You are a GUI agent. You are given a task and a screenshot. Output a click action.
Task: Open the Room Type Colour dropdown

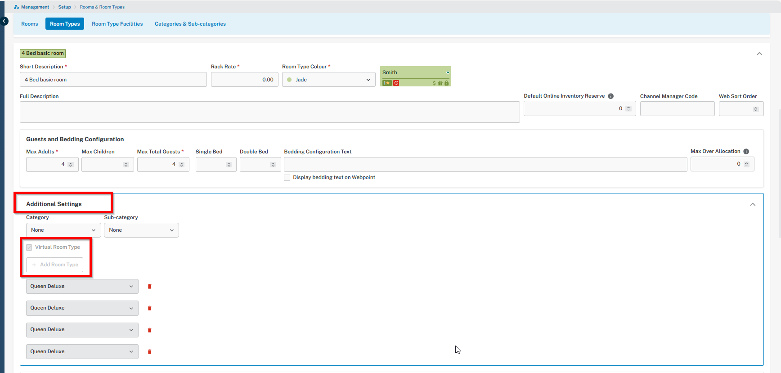329,80
